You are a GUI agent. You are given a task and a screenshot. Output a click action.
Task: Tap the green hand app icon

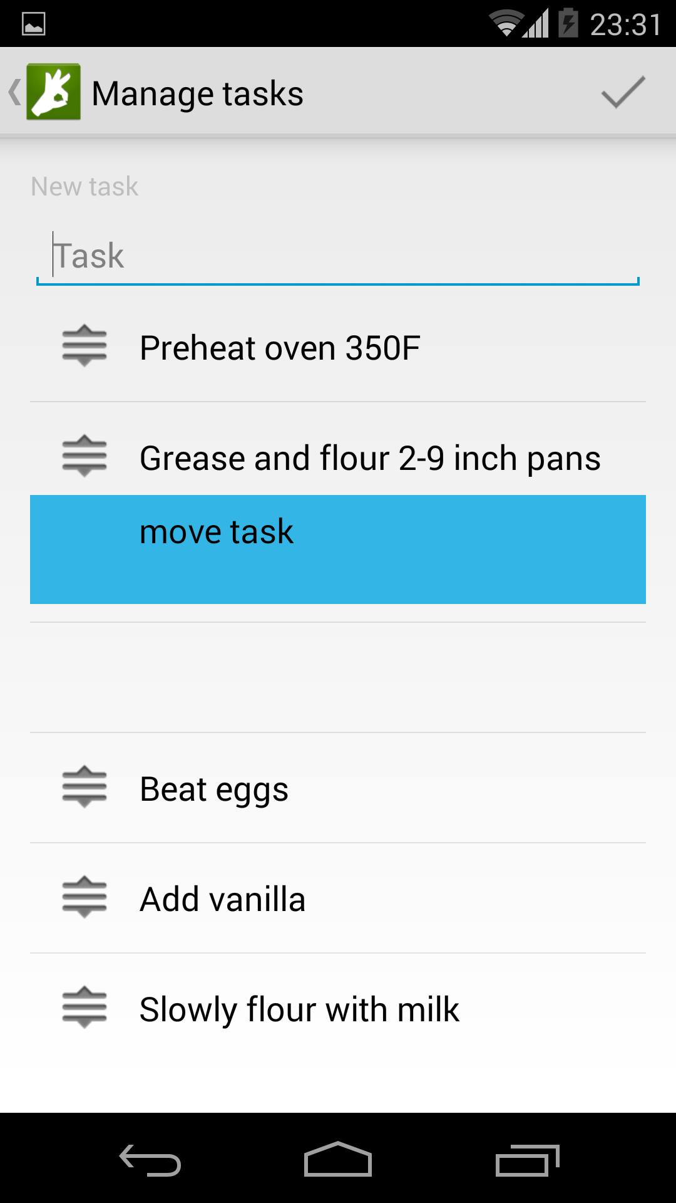tap(53, 92)
